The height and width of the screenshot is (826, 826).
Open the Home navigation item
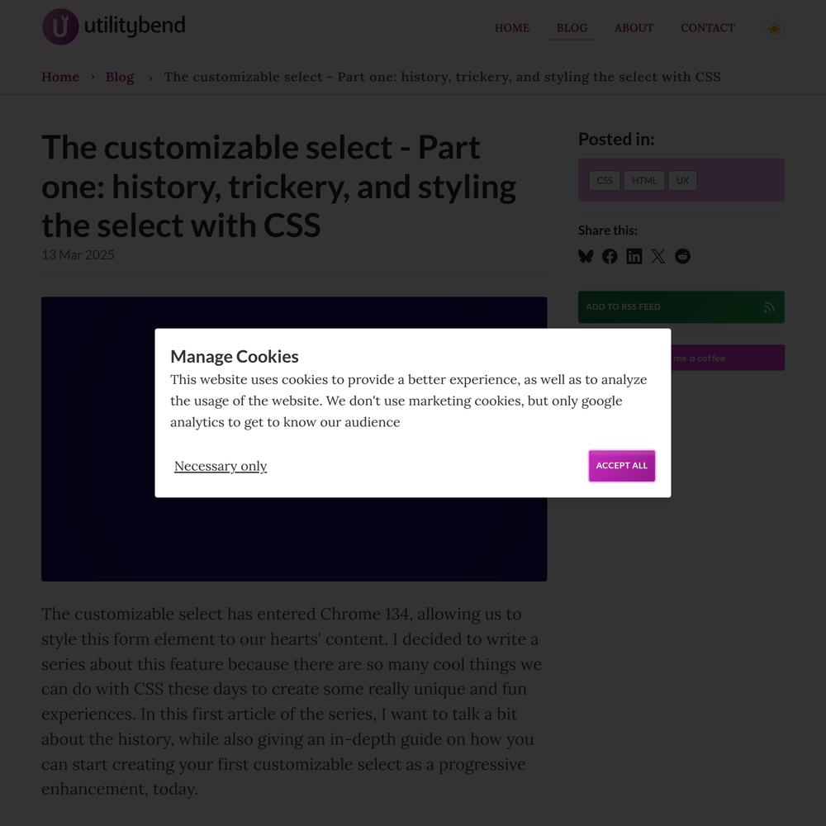[512, 28]
